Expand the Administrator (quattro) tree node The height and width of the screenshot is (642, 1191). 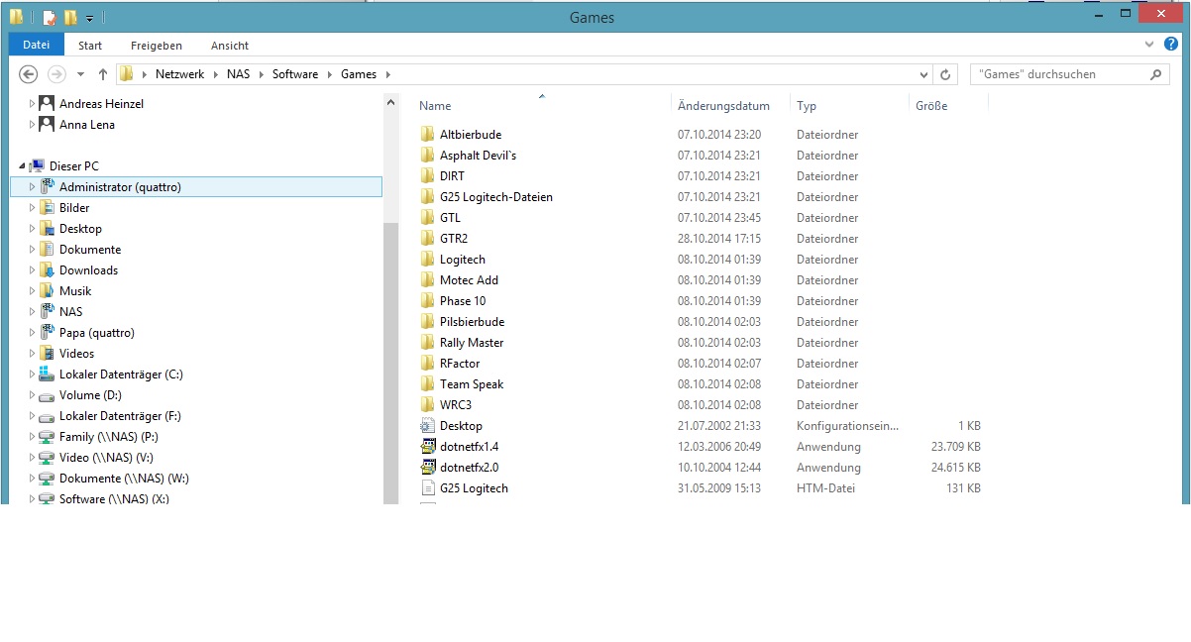click(x=32, y=187)
